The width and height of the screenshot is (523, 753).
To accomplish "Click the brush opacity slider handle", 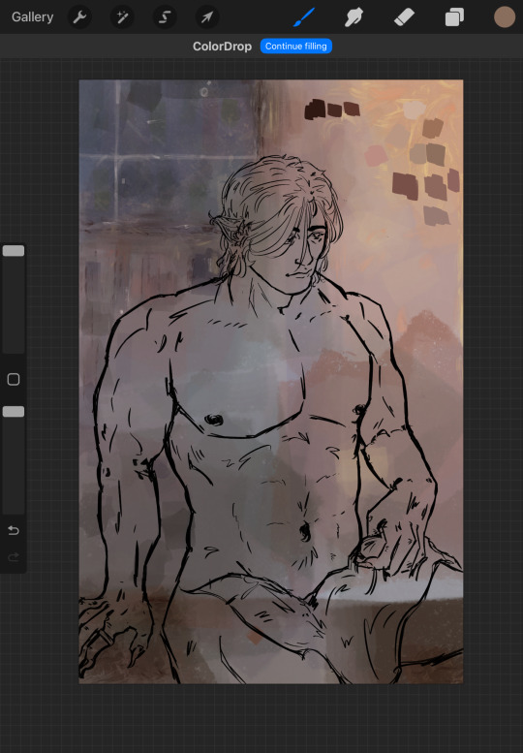I will tap(14, 412).
